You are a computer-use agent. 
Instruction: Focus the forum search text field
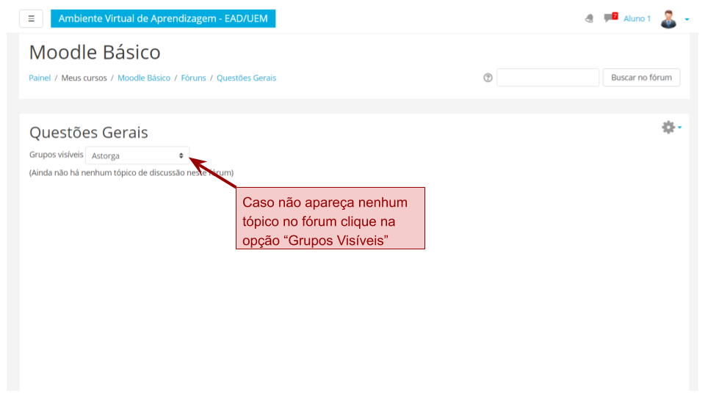[548, 78]
